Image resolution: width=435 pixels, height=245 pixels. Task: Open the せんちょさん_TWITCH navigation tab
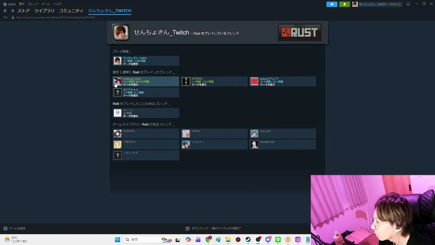pos(110,11)
